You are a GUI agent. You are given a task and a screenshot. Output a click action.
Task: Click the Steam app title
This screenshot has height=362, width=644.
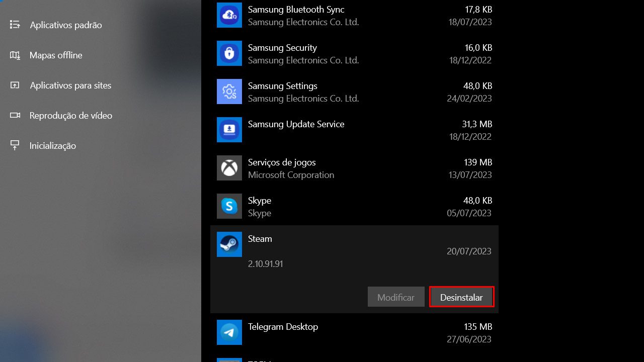[260, 239]
